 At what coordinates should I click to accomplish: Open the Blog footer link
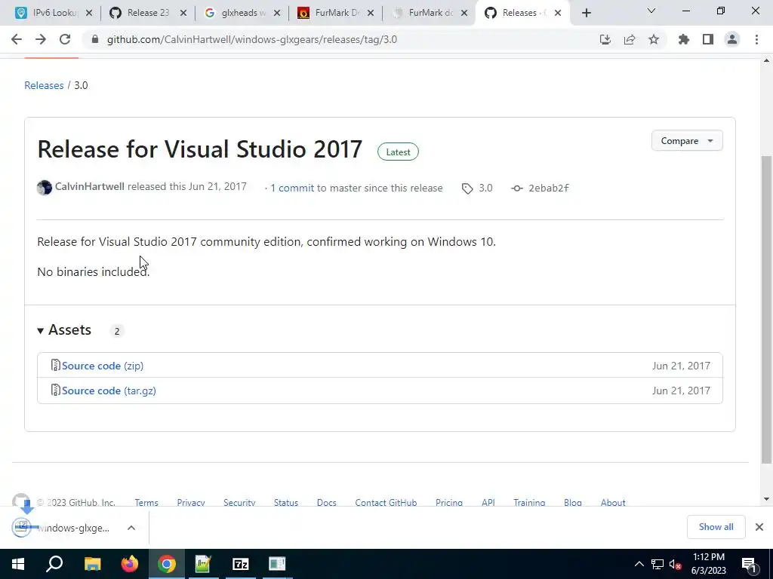coord(573,502)
